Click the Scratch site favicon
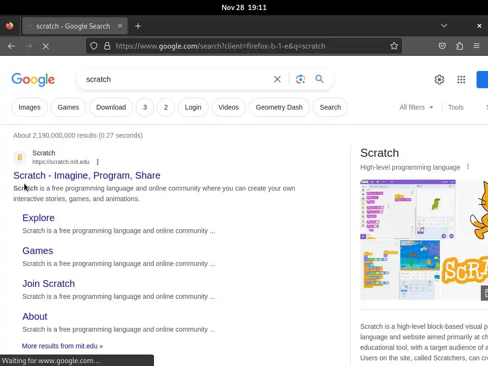488x366 pixels. (20, 157)
